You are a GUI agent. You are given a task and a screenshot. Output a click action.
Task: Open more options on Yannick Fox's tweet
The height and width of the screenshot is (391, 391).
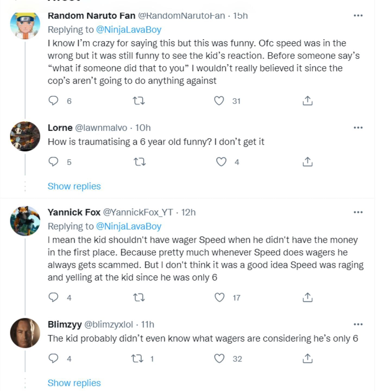click(358, 212)
